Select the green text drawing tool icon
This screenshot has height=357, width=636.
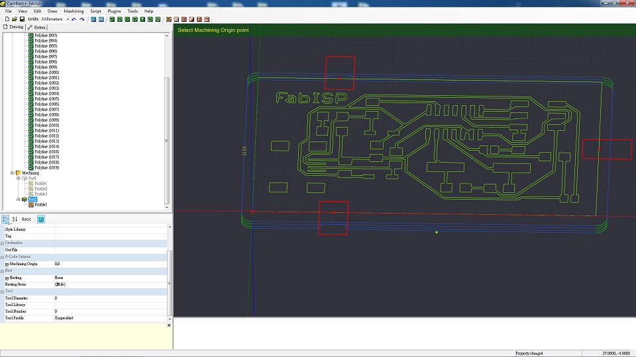pos(142,19)
